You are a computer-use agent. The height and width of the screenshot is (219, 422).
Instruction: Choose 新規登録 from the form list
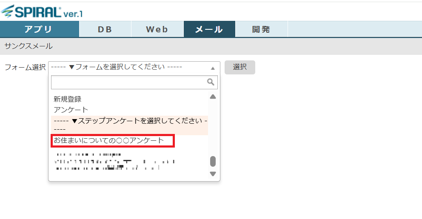pos(68,99)
